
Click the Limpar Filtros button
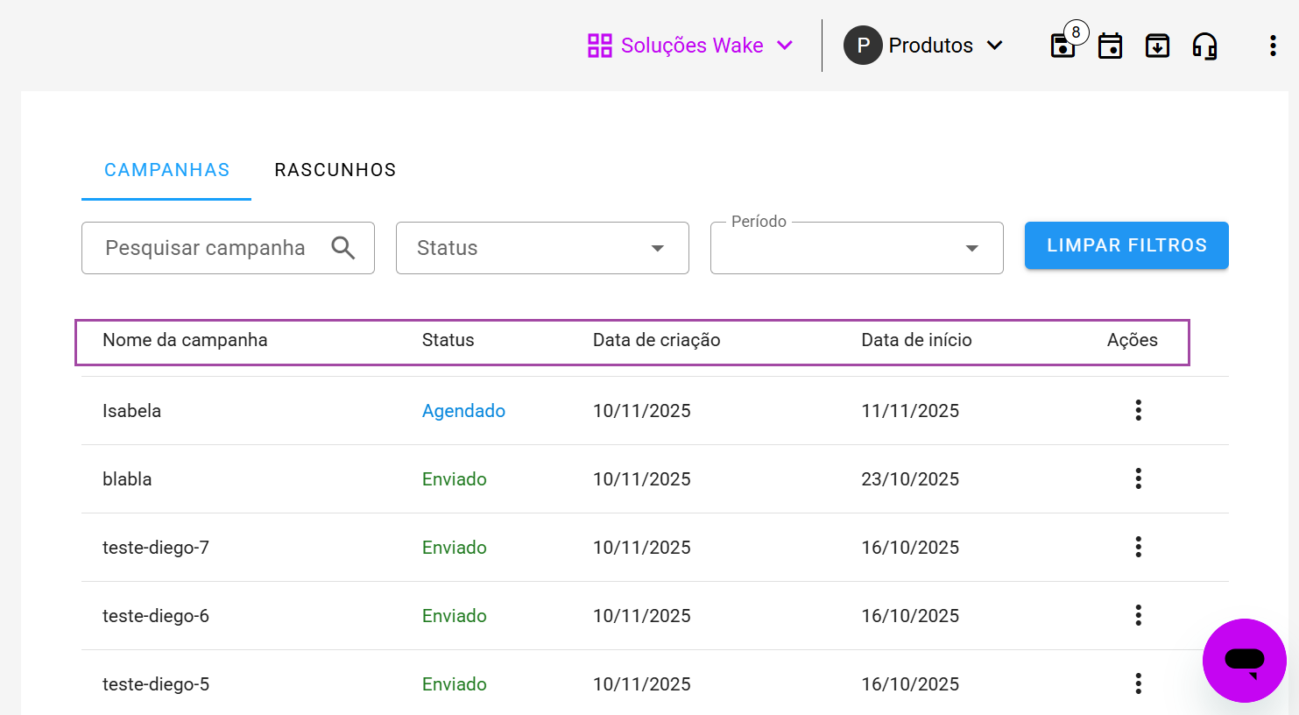[x=1126, y=245]
